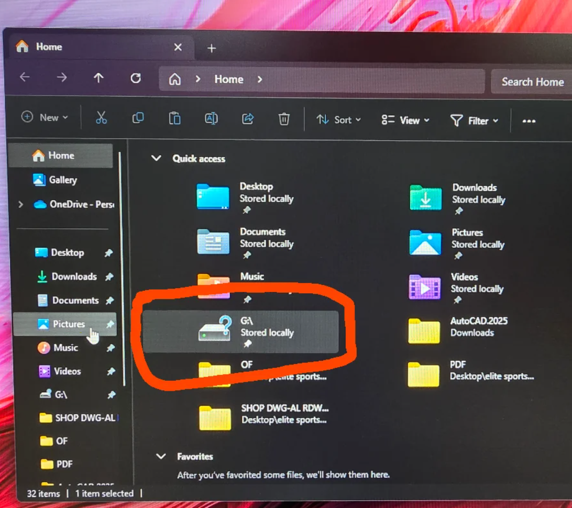This screenshot has width=572, height=508.
Task: Switch to the Home tab
Action: pyautogui.click(x=49, y=47)
